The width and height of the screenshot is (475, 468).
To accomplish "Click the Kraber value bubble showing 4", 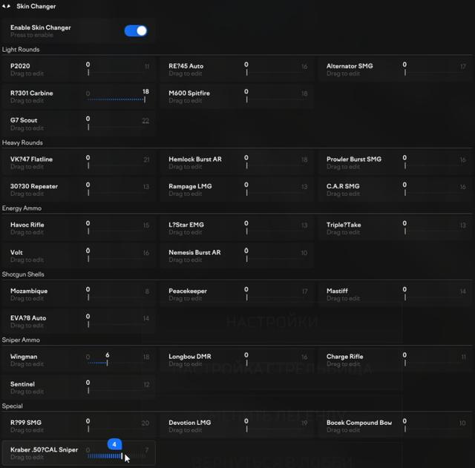I will (114, 444).
